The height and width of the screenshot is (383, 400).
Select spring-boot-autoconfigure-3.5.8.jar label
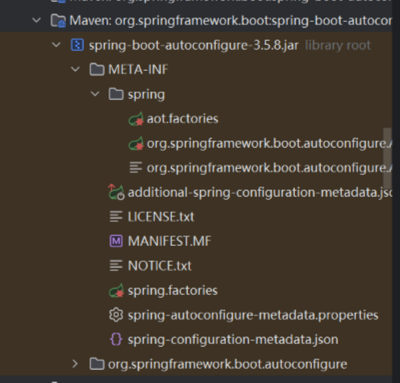click(x=194, y=45)
